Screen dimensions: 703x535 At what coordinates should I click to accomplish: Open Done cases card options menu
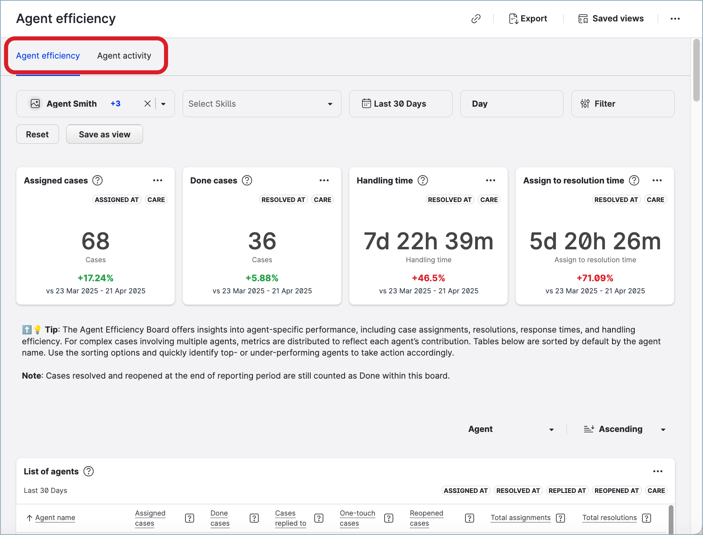pyautogui.click(x=324, y=180)
